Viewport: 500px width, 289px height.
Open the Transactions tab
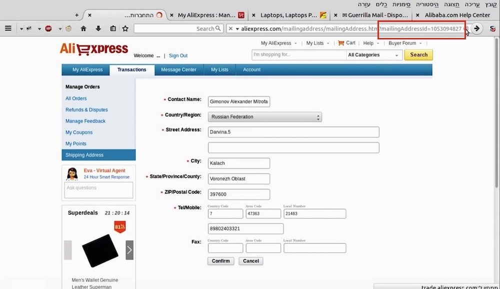pos(131,70)
